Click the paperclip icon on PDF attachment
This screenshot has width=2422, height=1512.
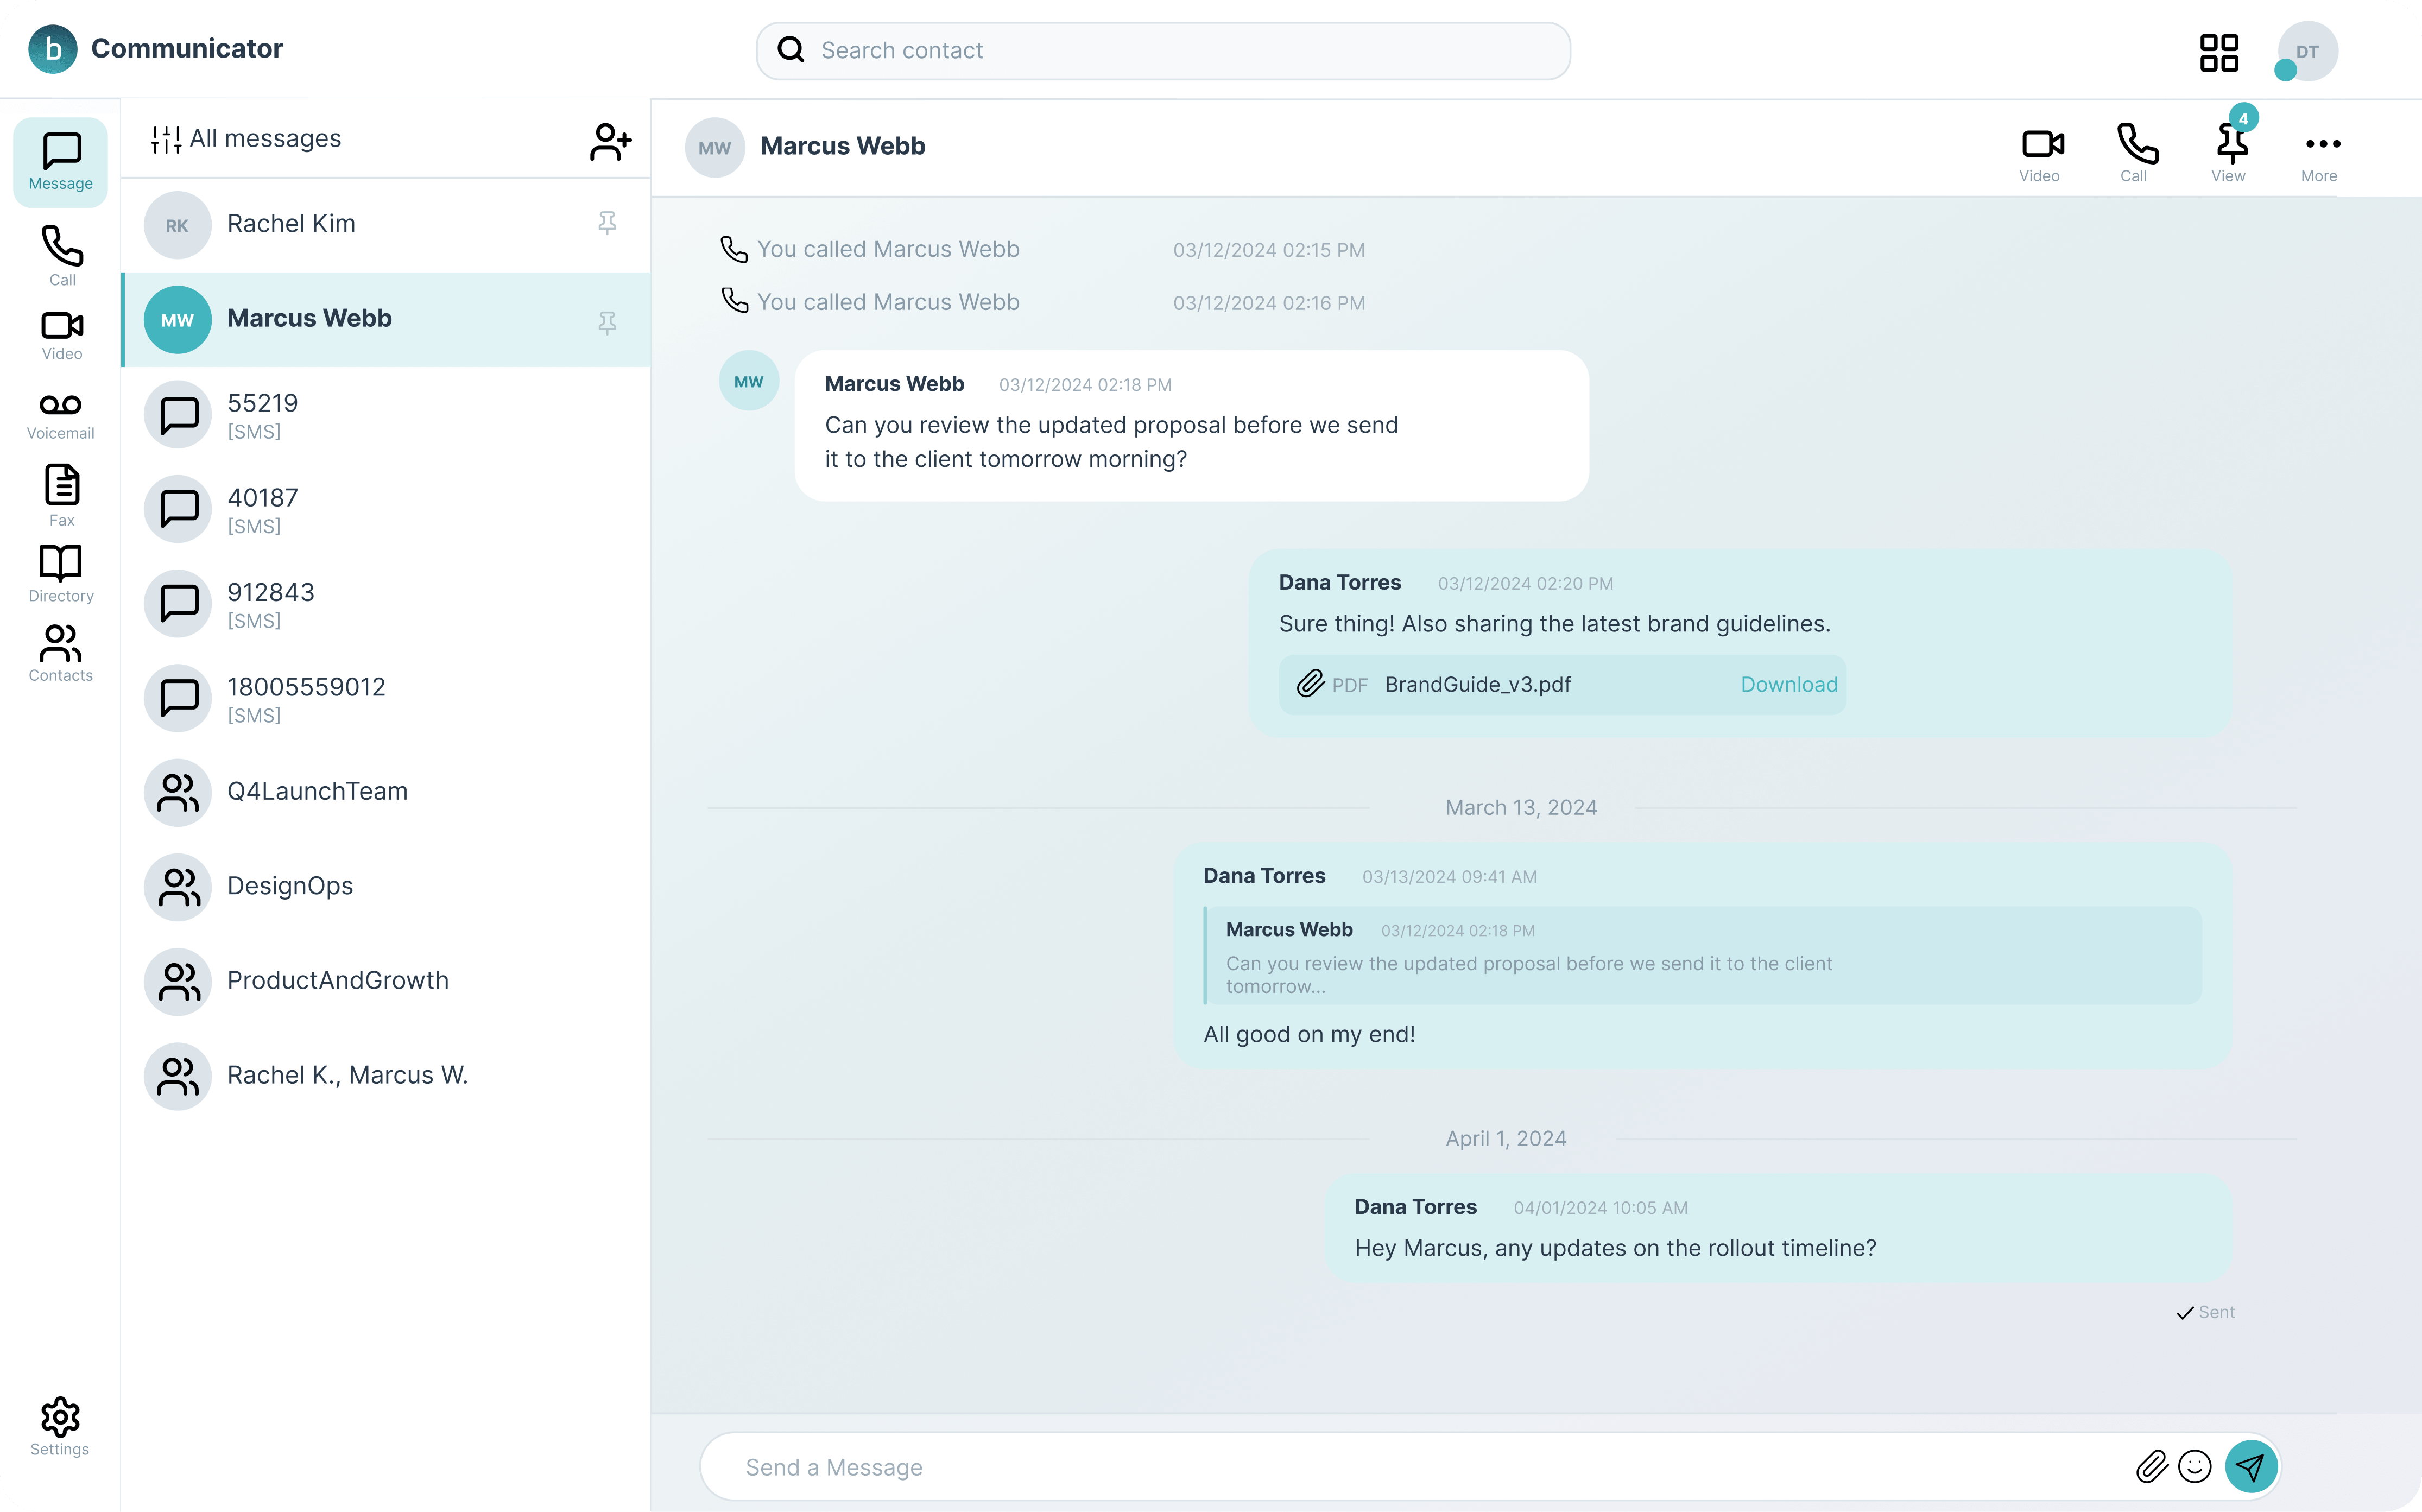pyautogui.click(x=1310, y=684)
